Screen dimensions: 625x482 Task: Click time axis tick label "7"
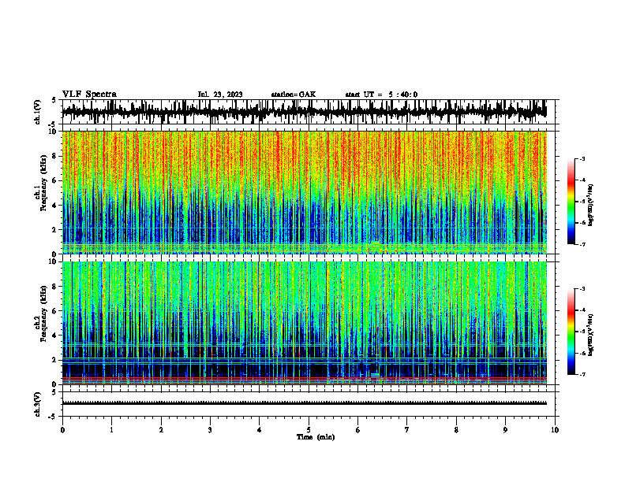(x=407, y=430)
